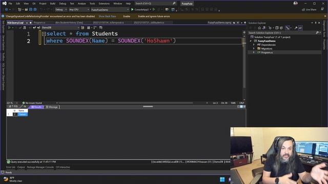Open the Package Manager Console tab
The width and height of the screenshot is (328, 184).
[x=40, y=167]
